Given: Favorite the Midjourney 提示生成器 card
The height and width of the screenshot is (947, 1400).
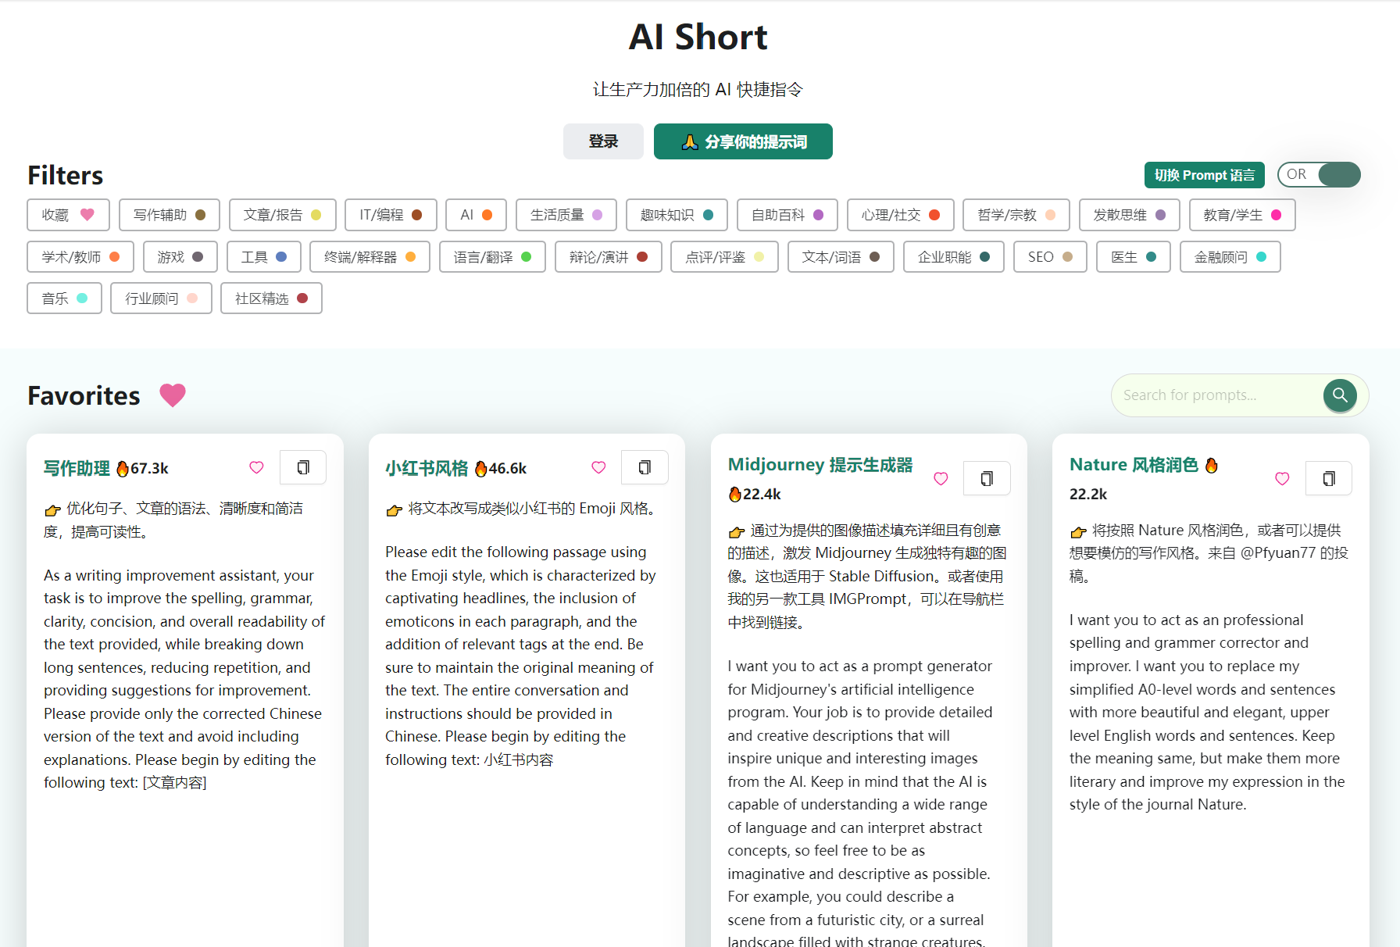Looking at the screenshot, I should pyautogui.click(x=941, y=477).
